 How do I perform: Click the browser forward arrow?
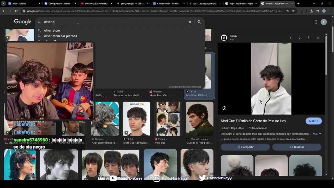coord(10,11)
